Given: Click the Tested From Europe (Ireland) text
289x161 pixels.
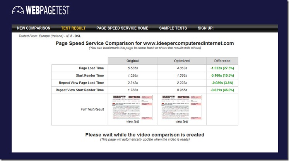Looking at the screenshot, I should click(50, 36).
